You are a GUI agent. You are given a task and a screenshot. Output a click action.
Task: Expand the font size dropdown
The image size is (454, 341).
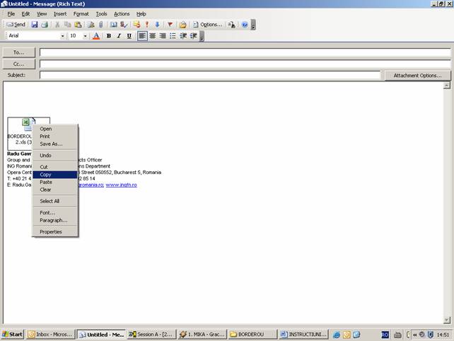coord(86,36)
